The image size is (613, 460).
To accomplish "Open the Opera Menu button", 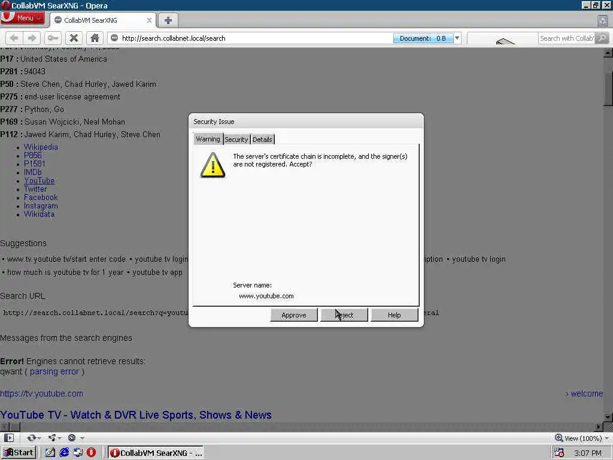I will 22,18.
